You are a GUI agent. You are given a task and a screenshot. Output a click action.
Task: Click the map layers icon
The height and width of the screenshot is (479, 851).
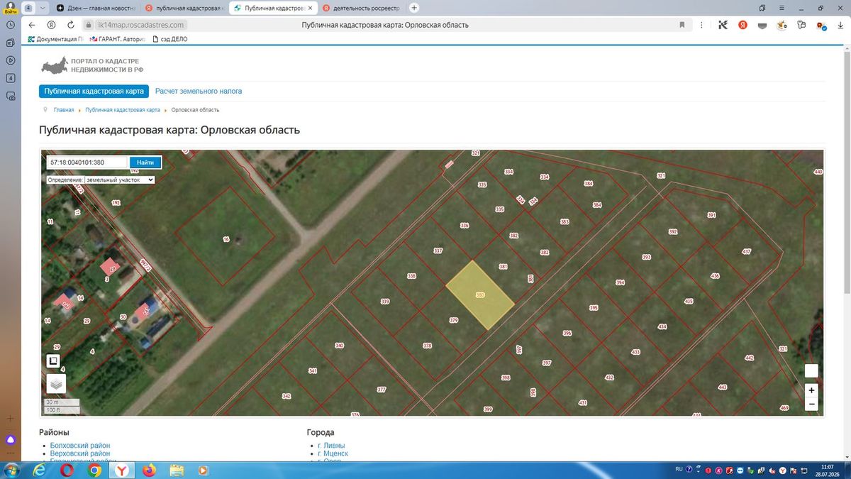coord(56,384)
